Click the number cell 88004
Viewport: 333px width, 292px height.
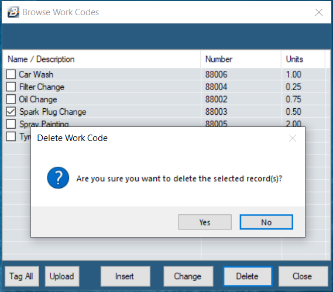pos(216,87)
